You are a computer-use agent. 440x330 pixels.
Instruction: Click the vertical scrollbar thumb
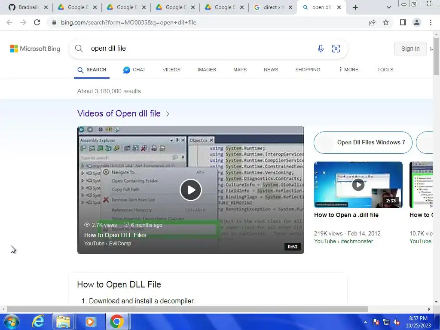[437, 56]
